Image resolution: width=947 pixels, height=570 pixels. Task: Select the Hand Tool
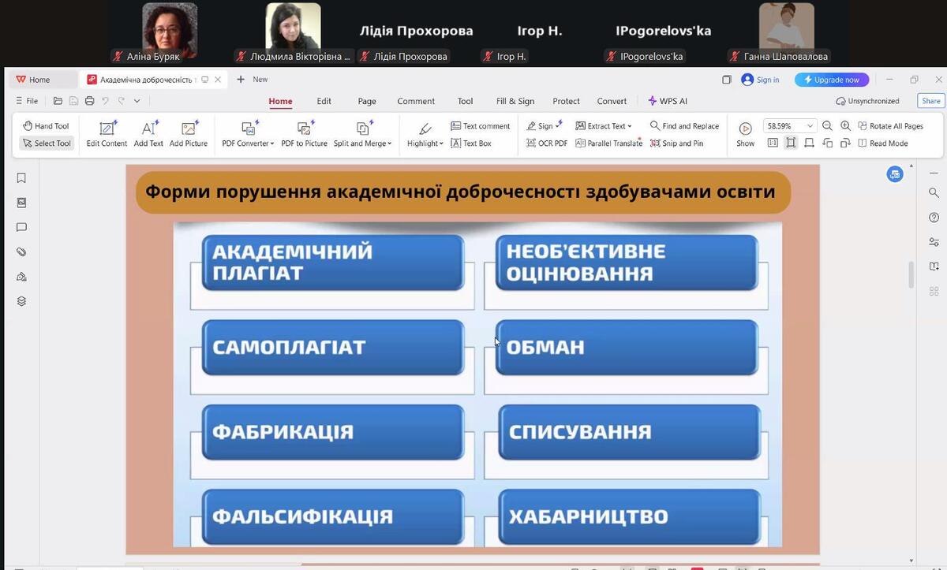pyautogui.click(x=46, y=126)
